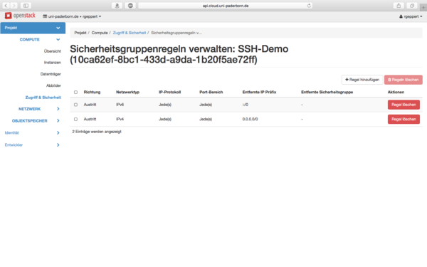Show all tabs overview icon

412,6
